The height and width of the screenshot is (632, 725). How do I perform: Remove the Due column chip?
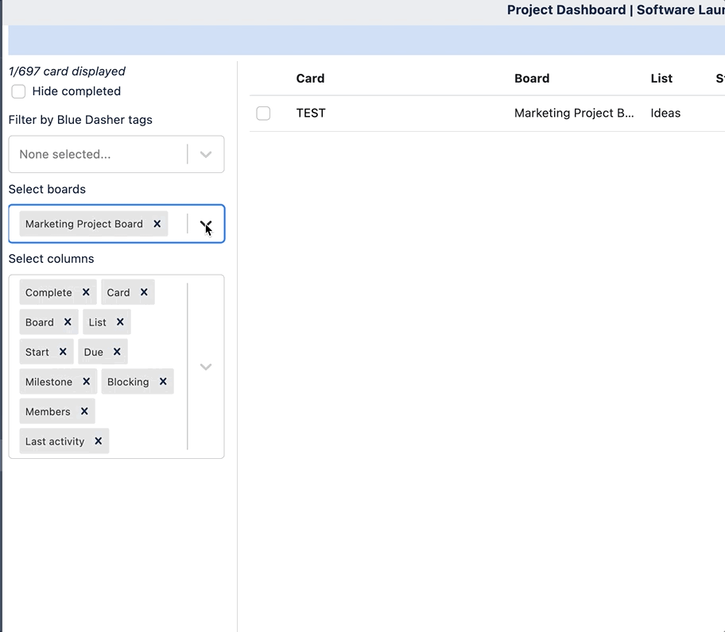pyautogui.click(x=118, y=352)
